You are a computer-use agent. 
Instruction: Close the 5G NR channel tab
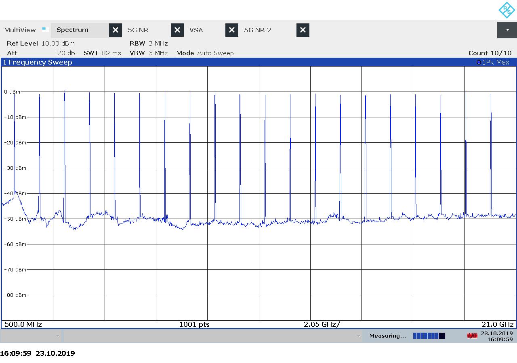coord(177,30)
